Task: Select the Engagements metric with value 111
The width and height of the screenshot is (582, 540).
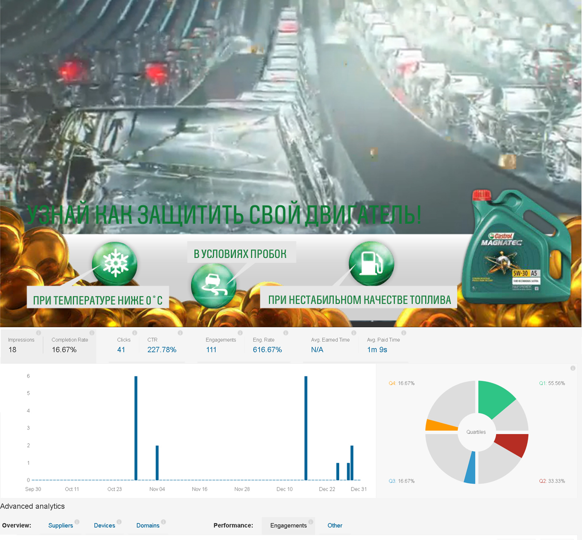Action: tap(221, 346)
